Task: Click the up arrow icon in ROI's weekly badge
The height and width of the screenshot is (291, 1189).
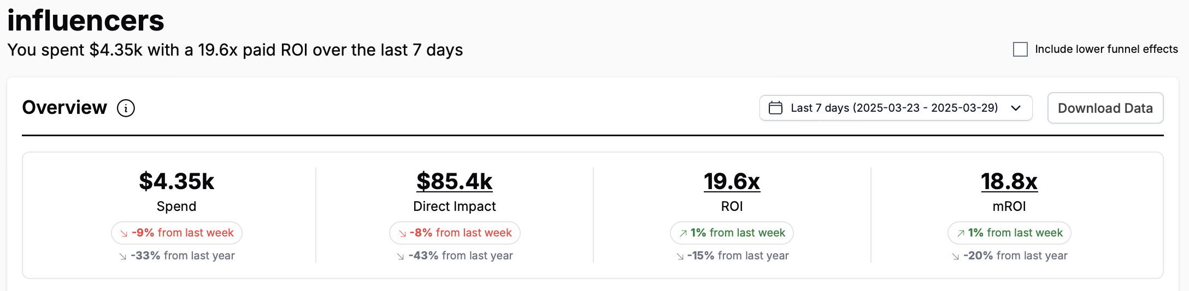Action: (683, 233)
